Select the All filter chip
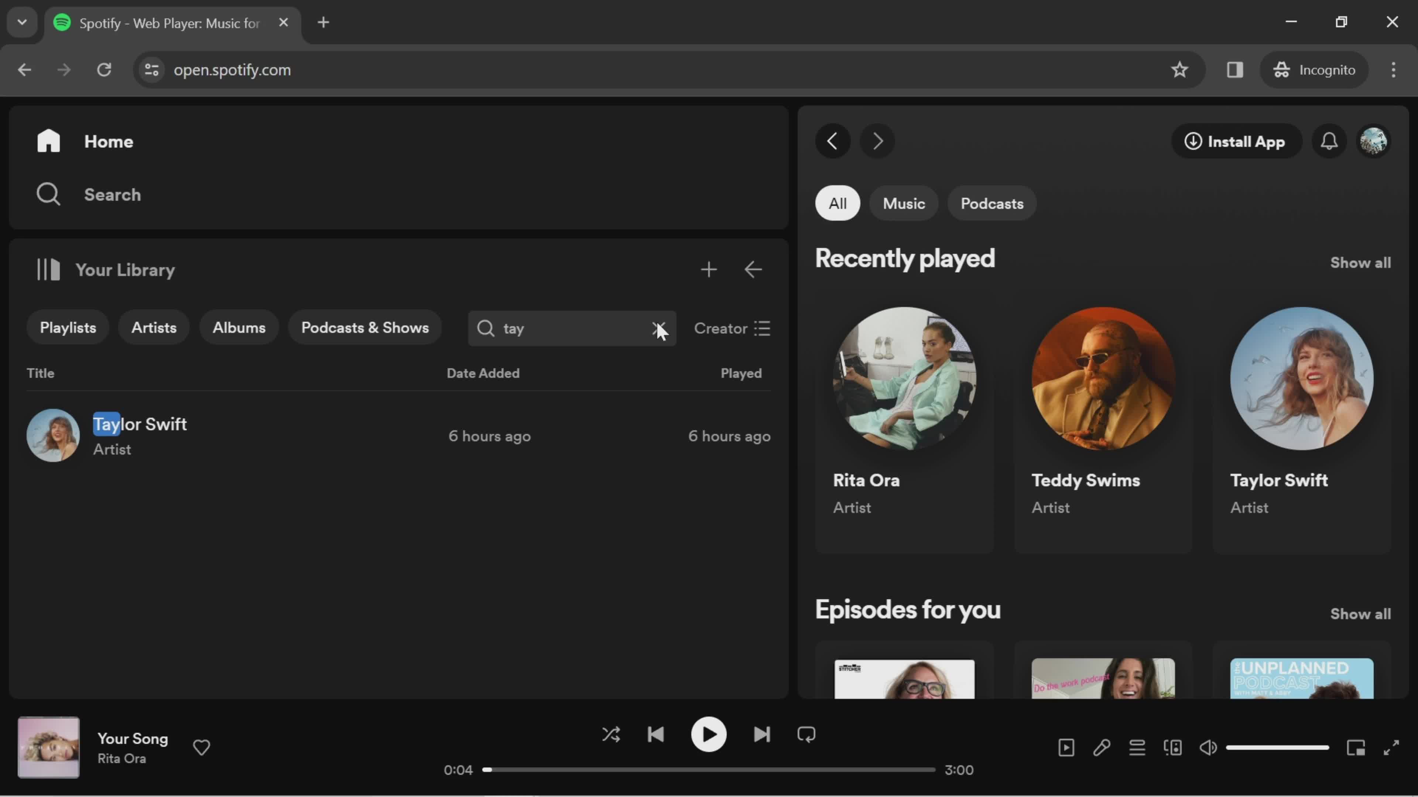The image size is (1418, 797). pyautogui.click(x=838, y=204)
